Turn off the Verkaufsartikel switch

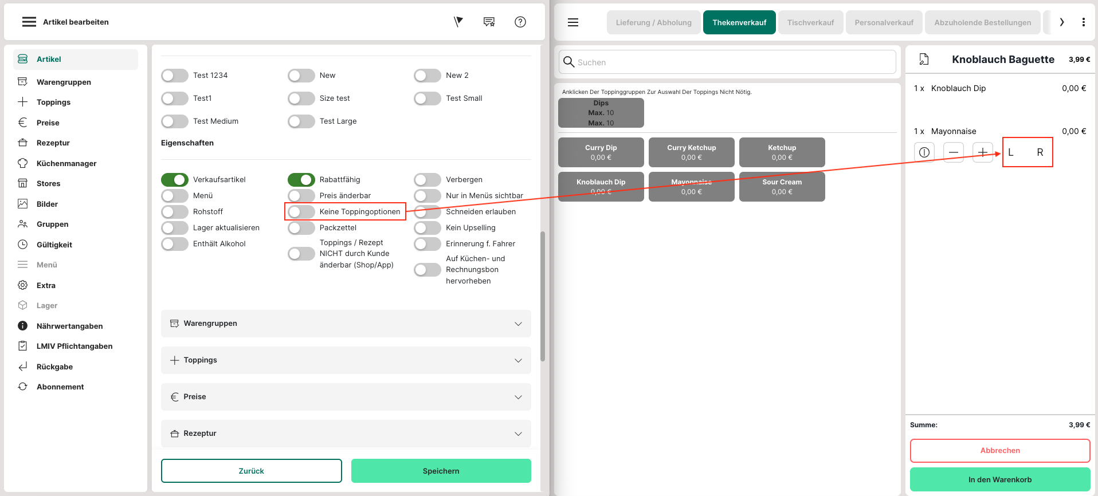(175, 180)
